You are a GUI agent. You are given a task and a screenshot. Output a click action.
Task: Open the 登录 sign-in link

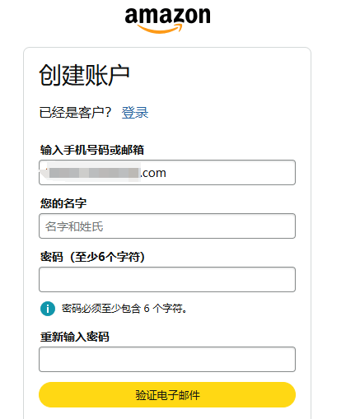[135, 113]
